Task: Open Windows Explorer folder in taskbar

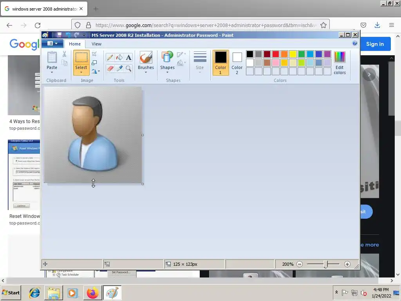Action: (x=54, y=292)
